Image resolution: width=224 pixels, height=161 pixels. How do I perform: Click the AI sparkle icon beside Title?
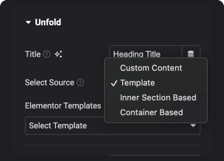point(58,54)
